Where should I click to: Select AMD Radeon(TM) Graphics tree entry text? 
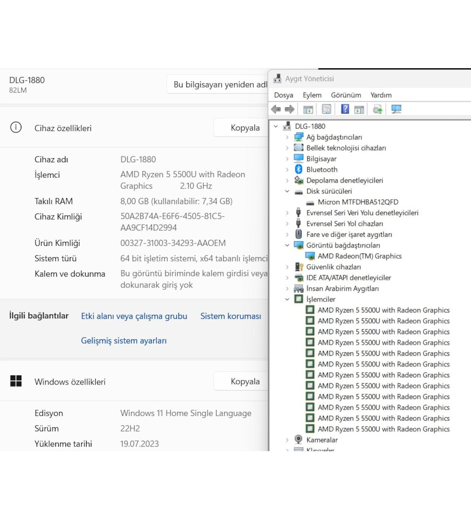coord(359,256)
